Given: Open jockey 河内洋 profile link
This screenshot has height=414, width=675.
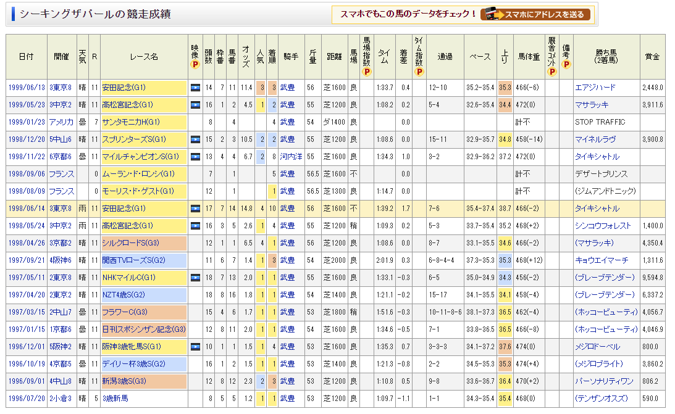Looking at the screenshot, I should 290,157.
